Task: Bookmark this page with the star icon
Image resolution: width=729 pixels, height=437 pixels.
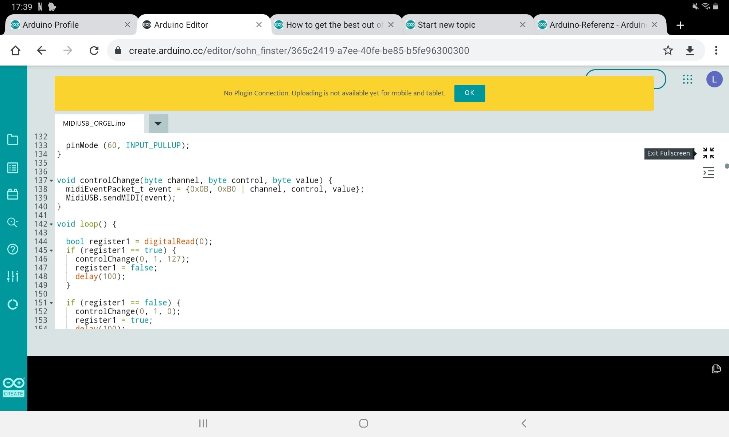Action: (x=668, y=50)
